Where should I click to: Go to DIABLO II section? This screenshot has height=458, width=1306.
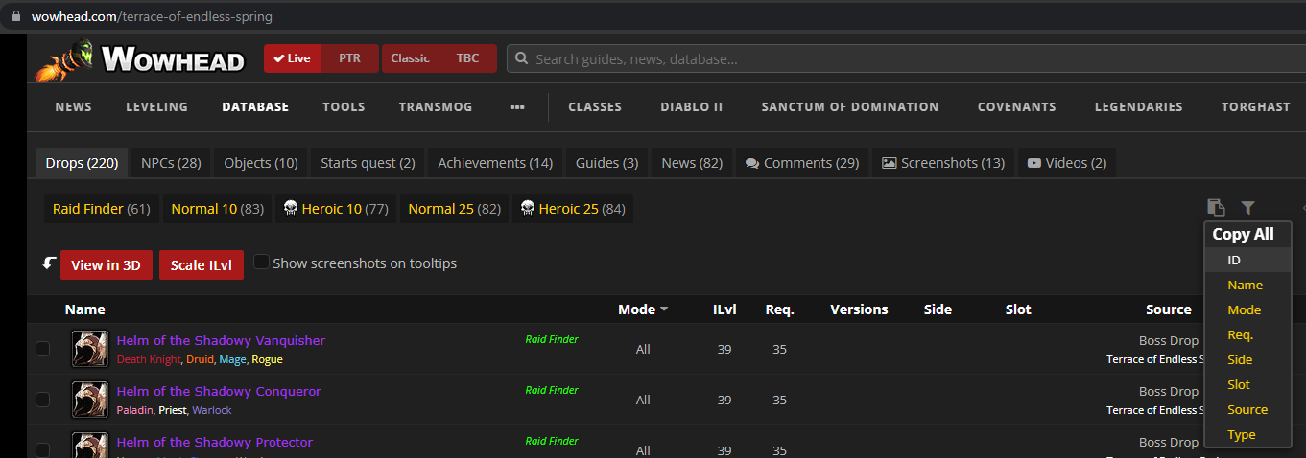point(692,107)
